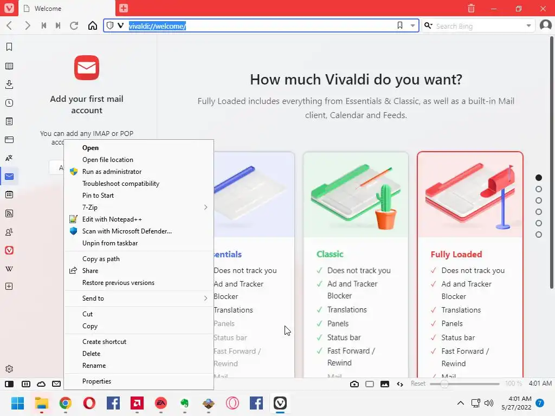Open the Feeds panel
Viewport: 555px width, 416px height.
coord(9,213)
